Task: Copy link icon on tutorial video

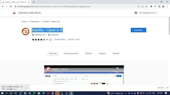Action: [x=117, y=68]
